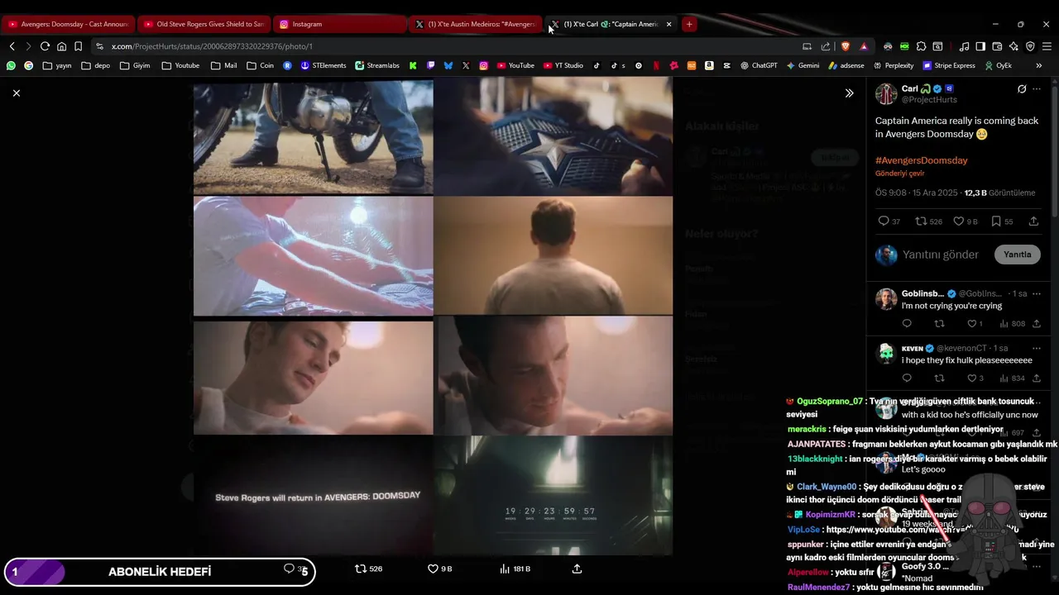Open the Netflix bookmark icon
Viewport: 1059px width, 595px height.
tap(656, 65)
